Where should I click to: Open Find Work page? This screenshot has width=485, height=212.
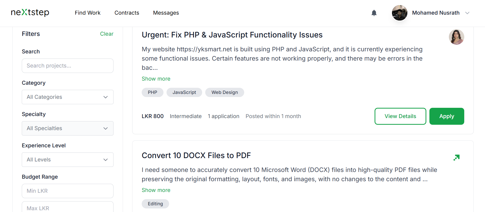88,13
